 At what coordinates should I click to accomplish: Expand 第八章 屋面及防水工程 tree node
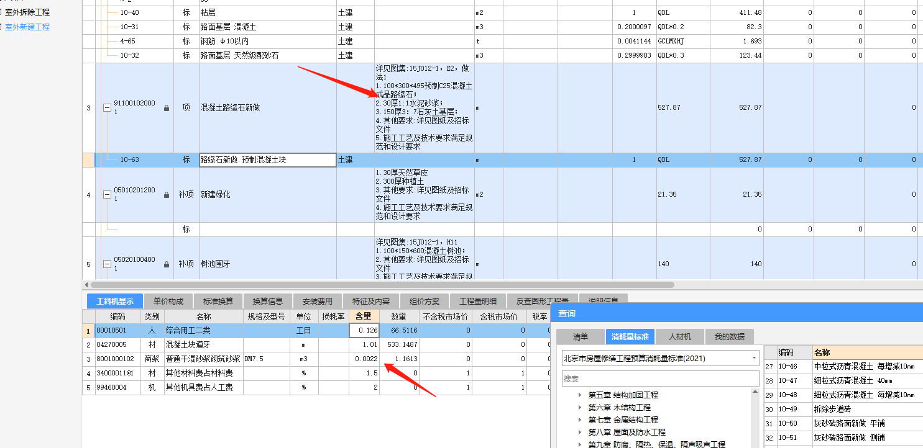(x=580, y=432)
